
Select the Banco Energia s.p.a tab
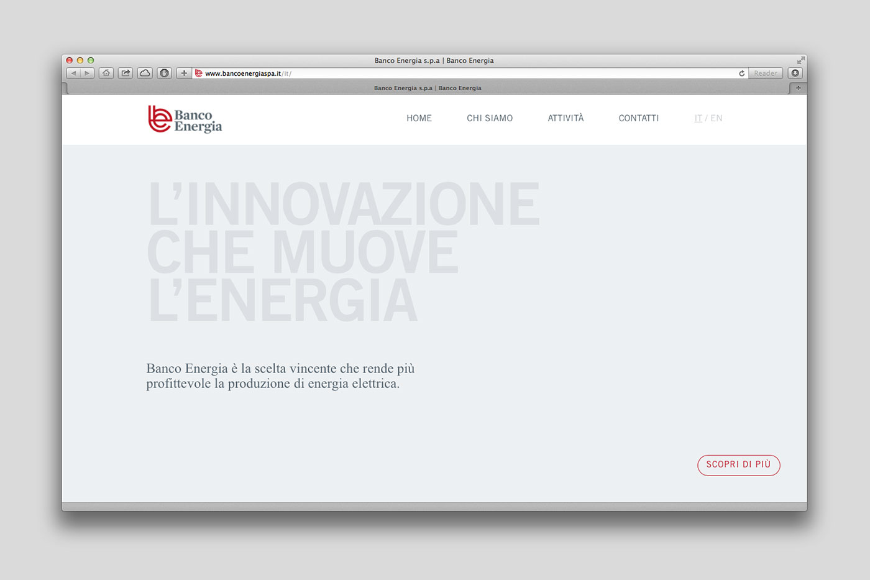coord(428,88)
